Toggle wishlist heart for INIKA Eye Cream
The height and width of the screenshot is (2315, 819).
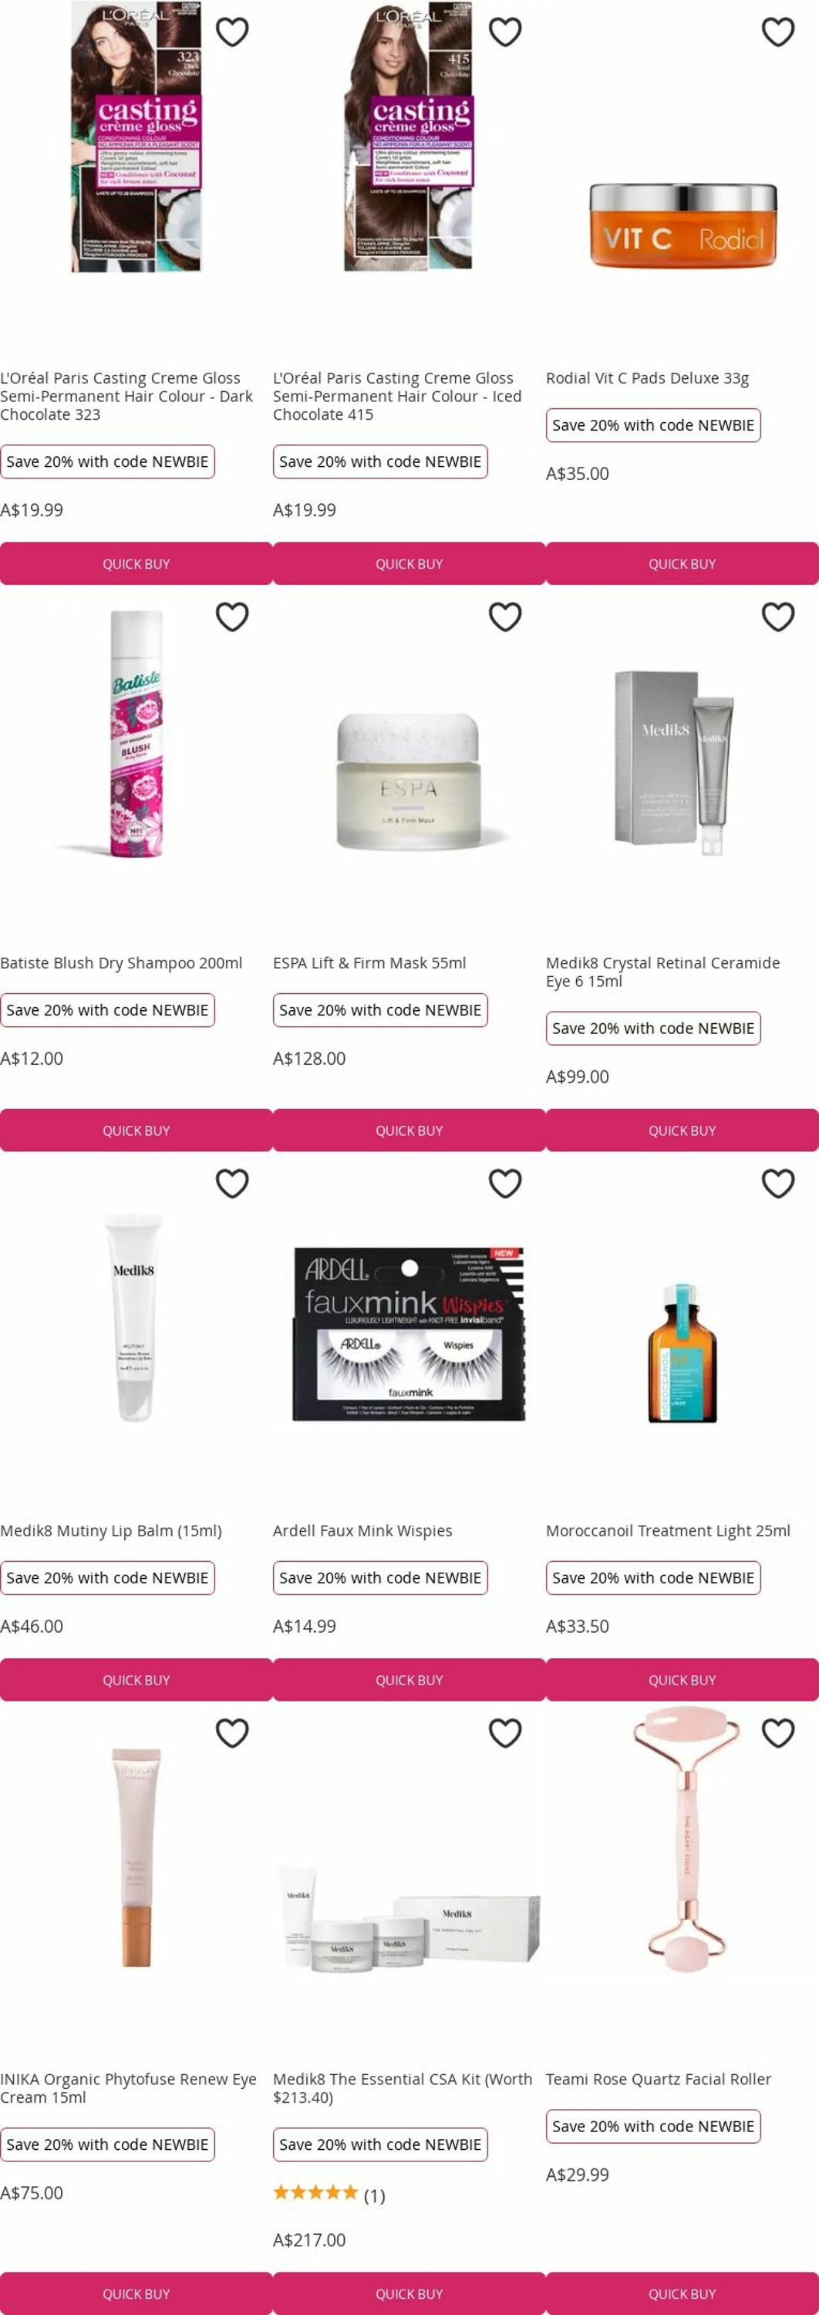231,1734
